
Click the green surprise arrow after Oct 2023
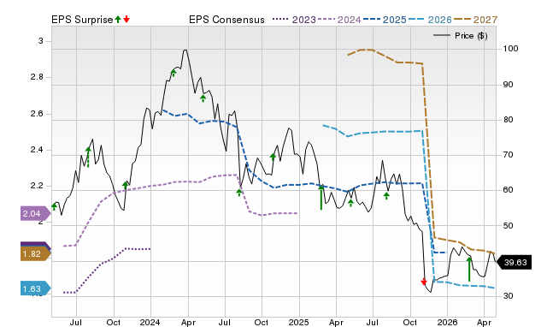(126, 185)
